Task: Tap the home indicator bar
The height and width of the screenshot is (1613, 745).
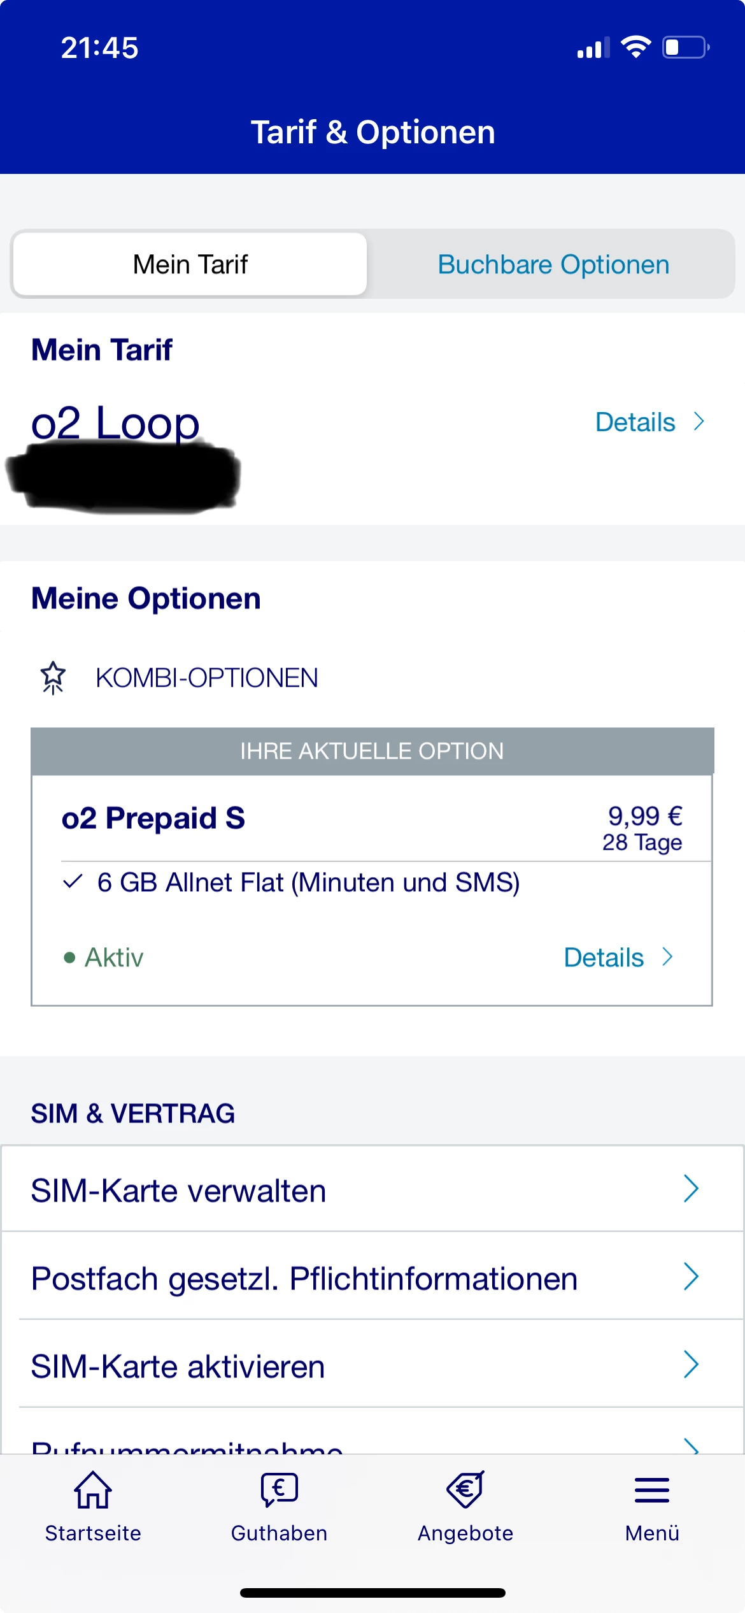Action: pos(372,1593)
